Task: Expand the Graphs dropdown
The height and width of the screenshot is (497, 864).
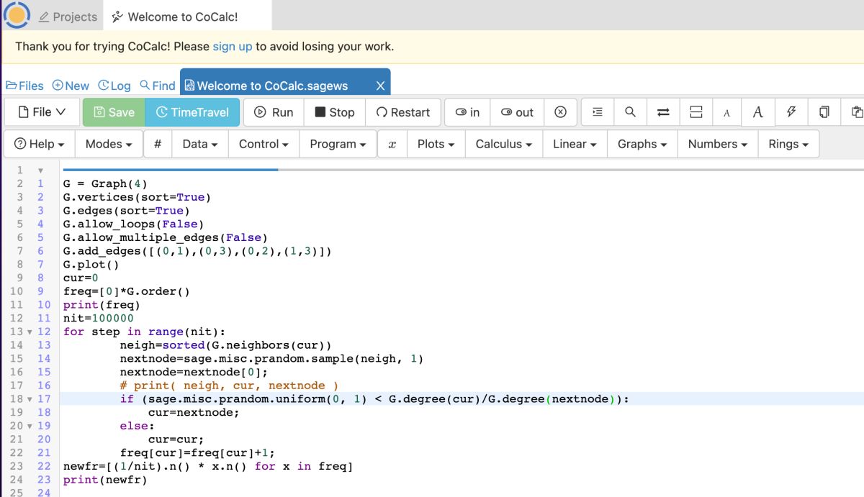Action: pyautogui.click(x=642, y=144)
